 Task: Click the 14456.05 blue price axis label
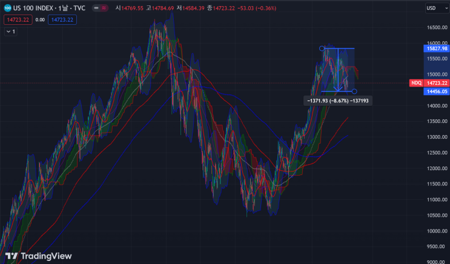(436, 91)
